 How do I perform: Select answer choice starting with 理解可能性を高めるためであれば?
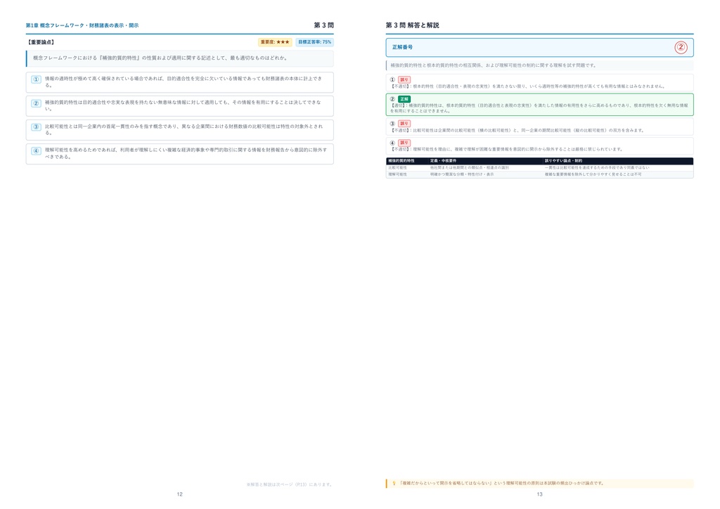click(x=179, y=153)
